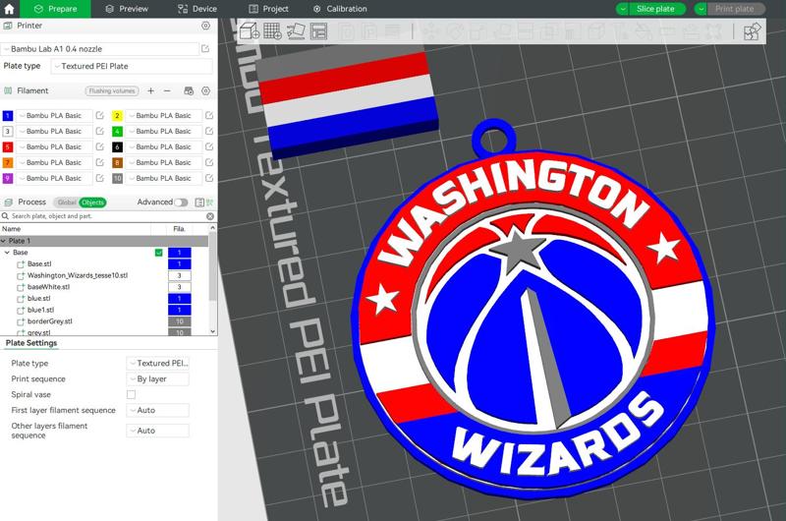Edit filament 3 preset icon
This screenshot has height=521, width=786.
click(x=100, y=131)
